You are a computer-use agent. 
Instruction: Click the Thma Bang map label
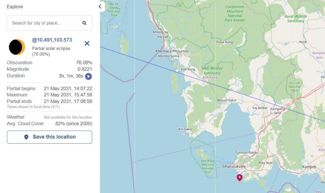click(x=224, y=42)
